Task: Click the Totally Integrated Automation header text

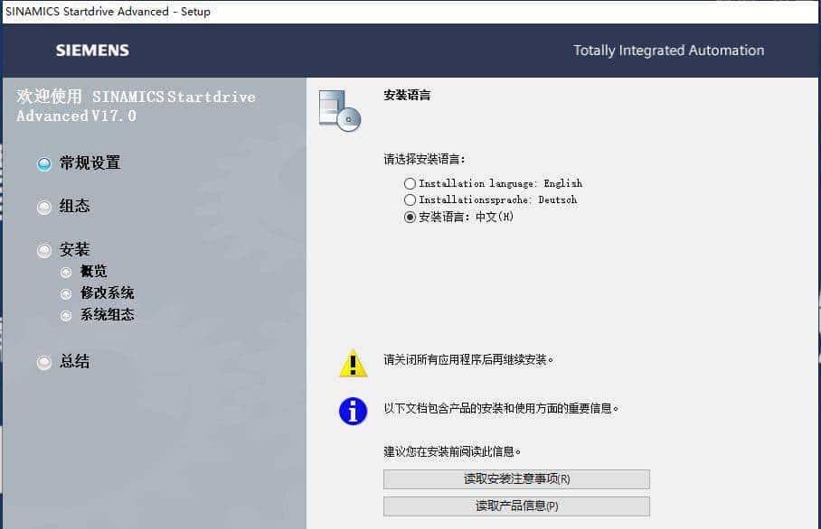Action: 668,51
